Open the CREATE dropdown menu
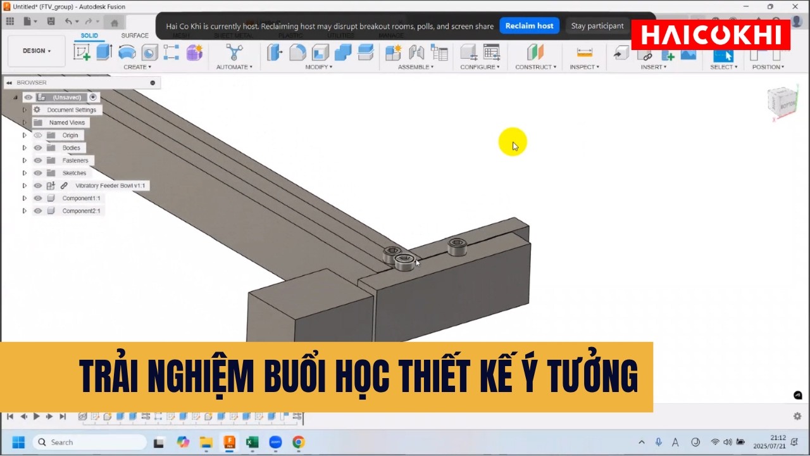This screenshot has height=456, width=810. click(x=137, y=67)
